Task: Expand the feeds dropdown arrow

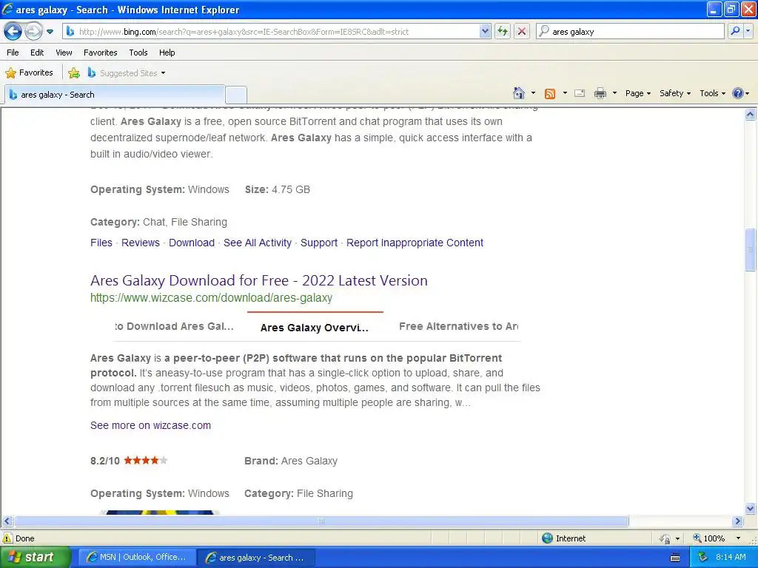Action: tap(565, 93)
